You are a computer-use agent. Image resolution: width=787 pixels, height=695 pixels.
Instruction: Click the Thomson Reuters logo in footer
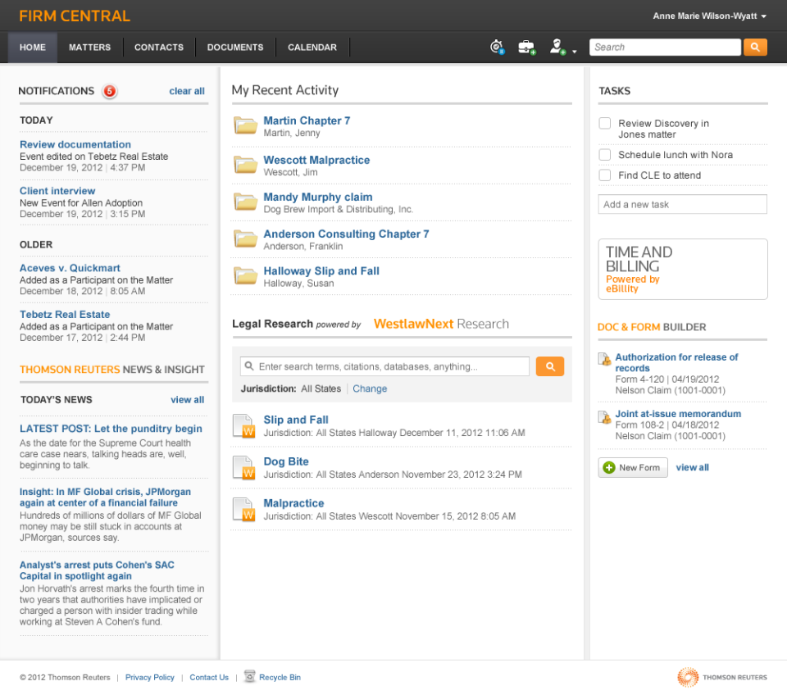[721, 677]
